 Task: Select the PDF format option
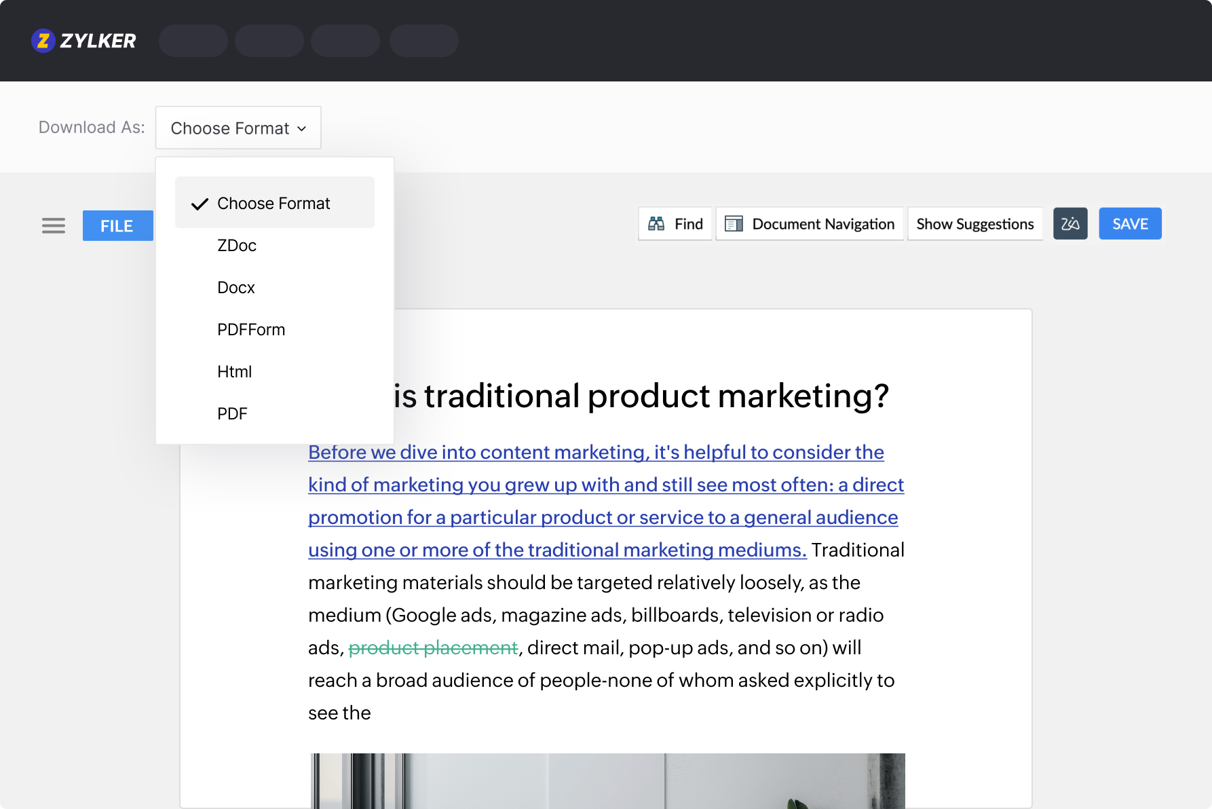coord(232,414)
